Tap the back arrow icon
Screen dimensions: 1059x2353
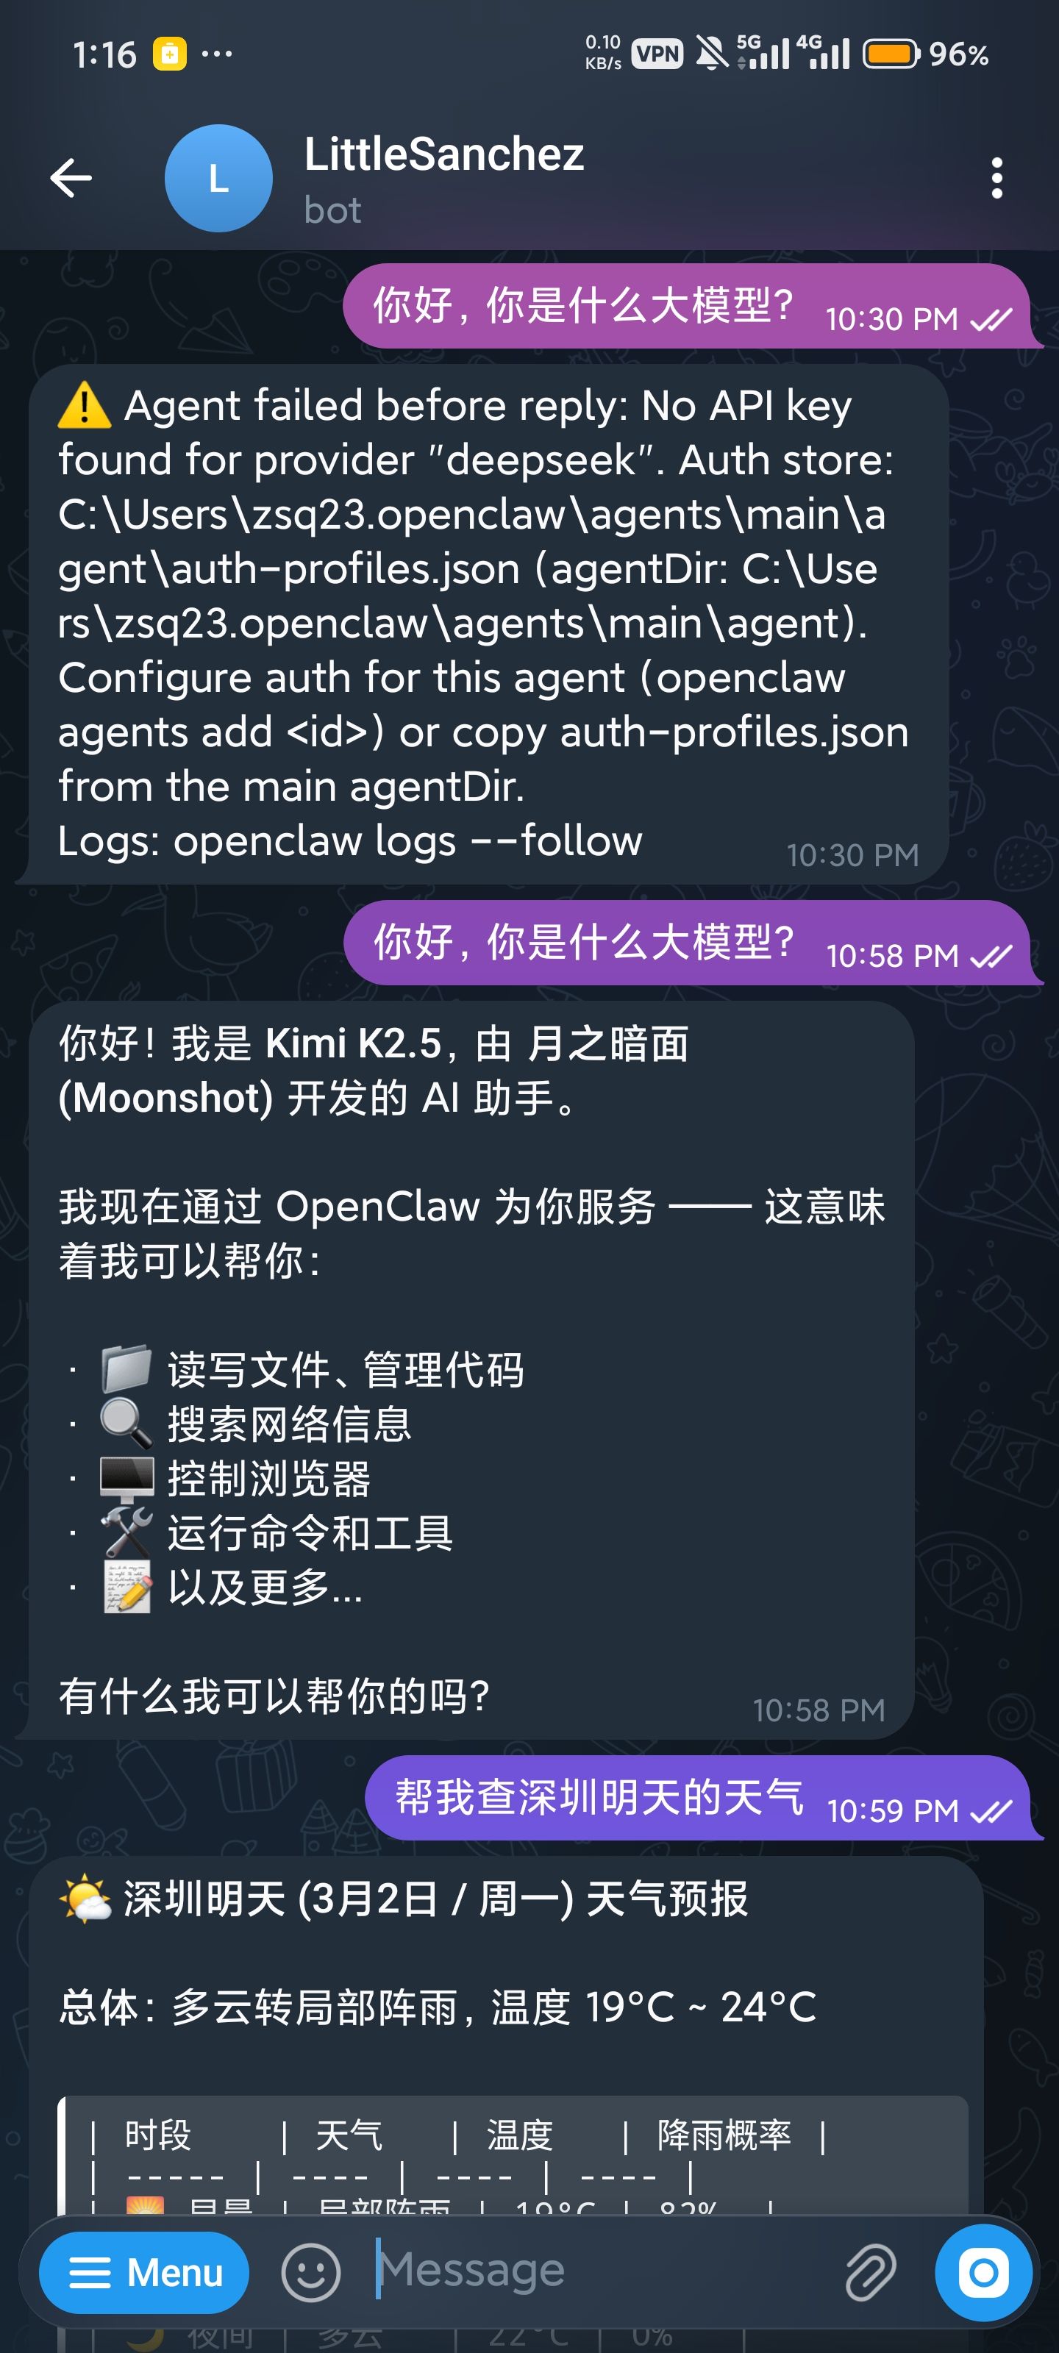(71, 178)
